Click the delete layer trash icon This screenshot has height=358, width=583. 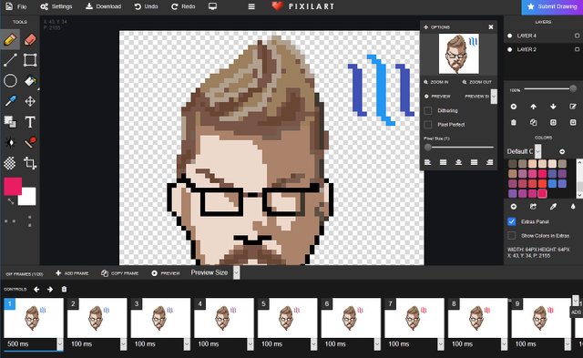[514, 122]
